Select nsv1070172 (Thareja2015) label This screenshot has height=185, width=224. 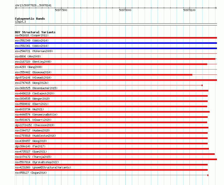[x=33, y=157]
